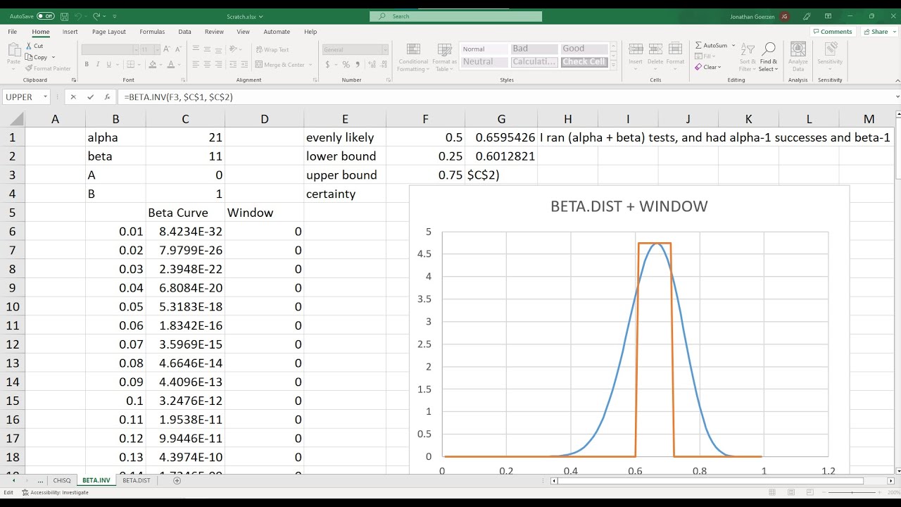The image size is (901, 507).
Task: Click the Merge & Center icon
Action: click(x=260, y=65)
